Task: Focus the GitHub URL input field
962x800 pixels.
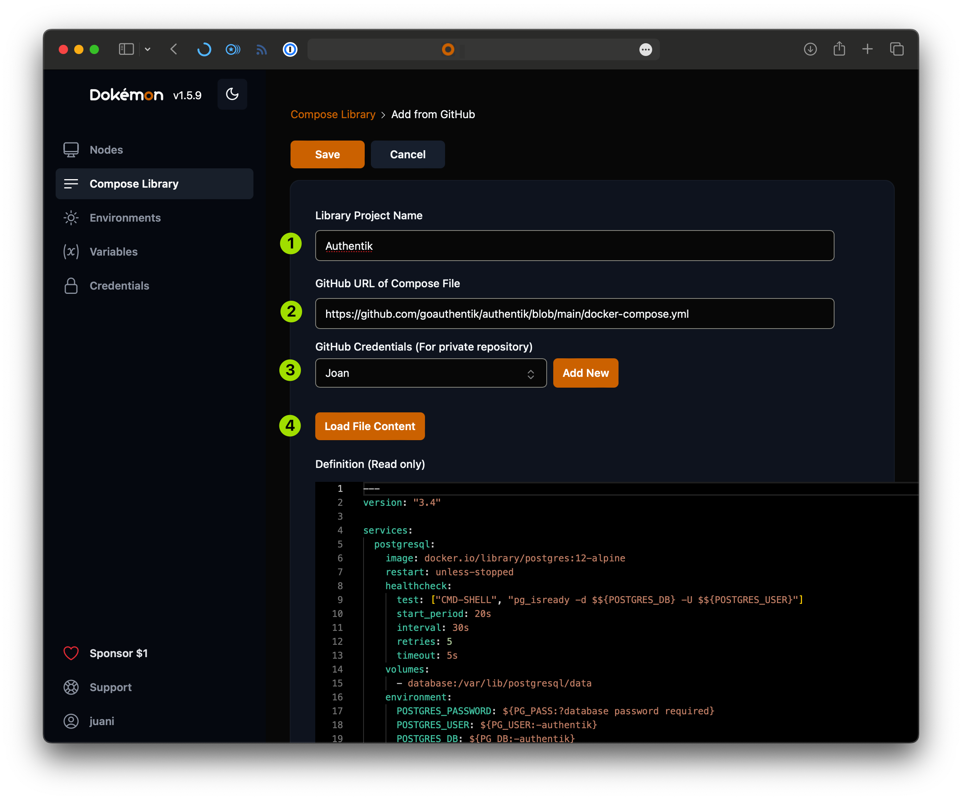Action: (574, 314)
